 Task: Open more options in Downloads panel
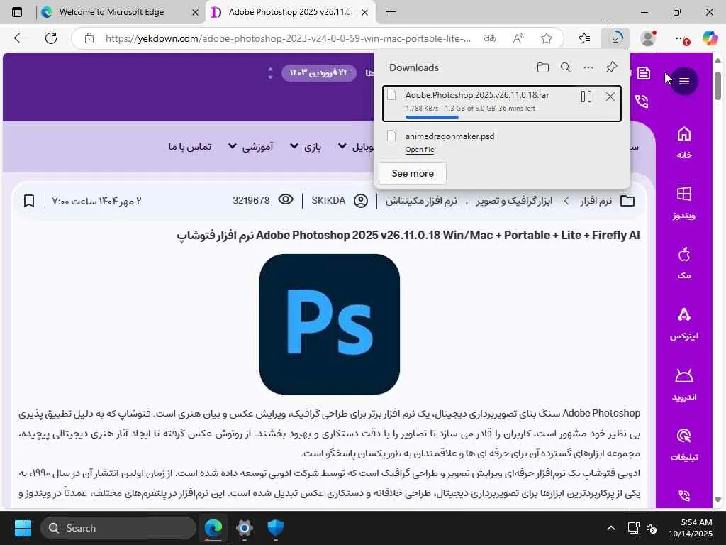coord(588,67)
